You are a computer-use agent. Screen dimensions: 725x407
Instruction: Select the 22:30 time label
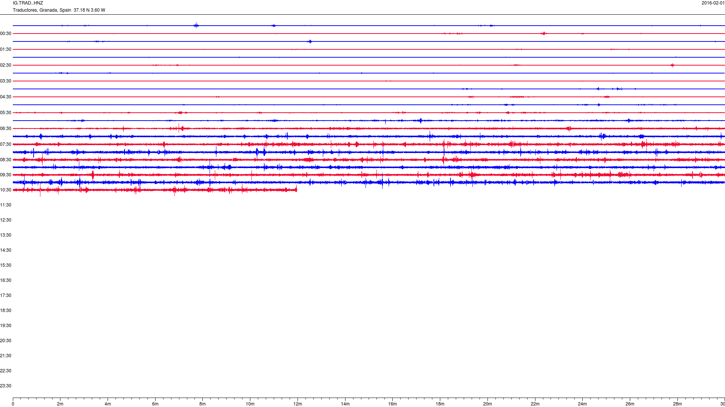[x=6, y=371]
